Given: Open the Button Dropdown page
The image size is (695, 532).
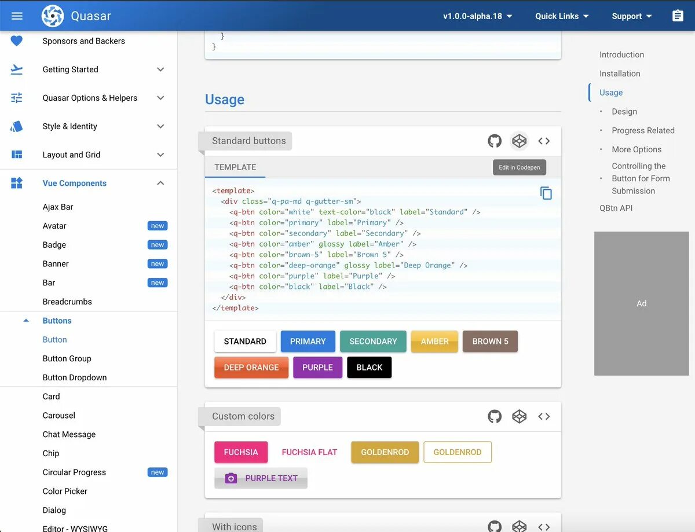Looking at the screenshot, I should click(75, 377).
